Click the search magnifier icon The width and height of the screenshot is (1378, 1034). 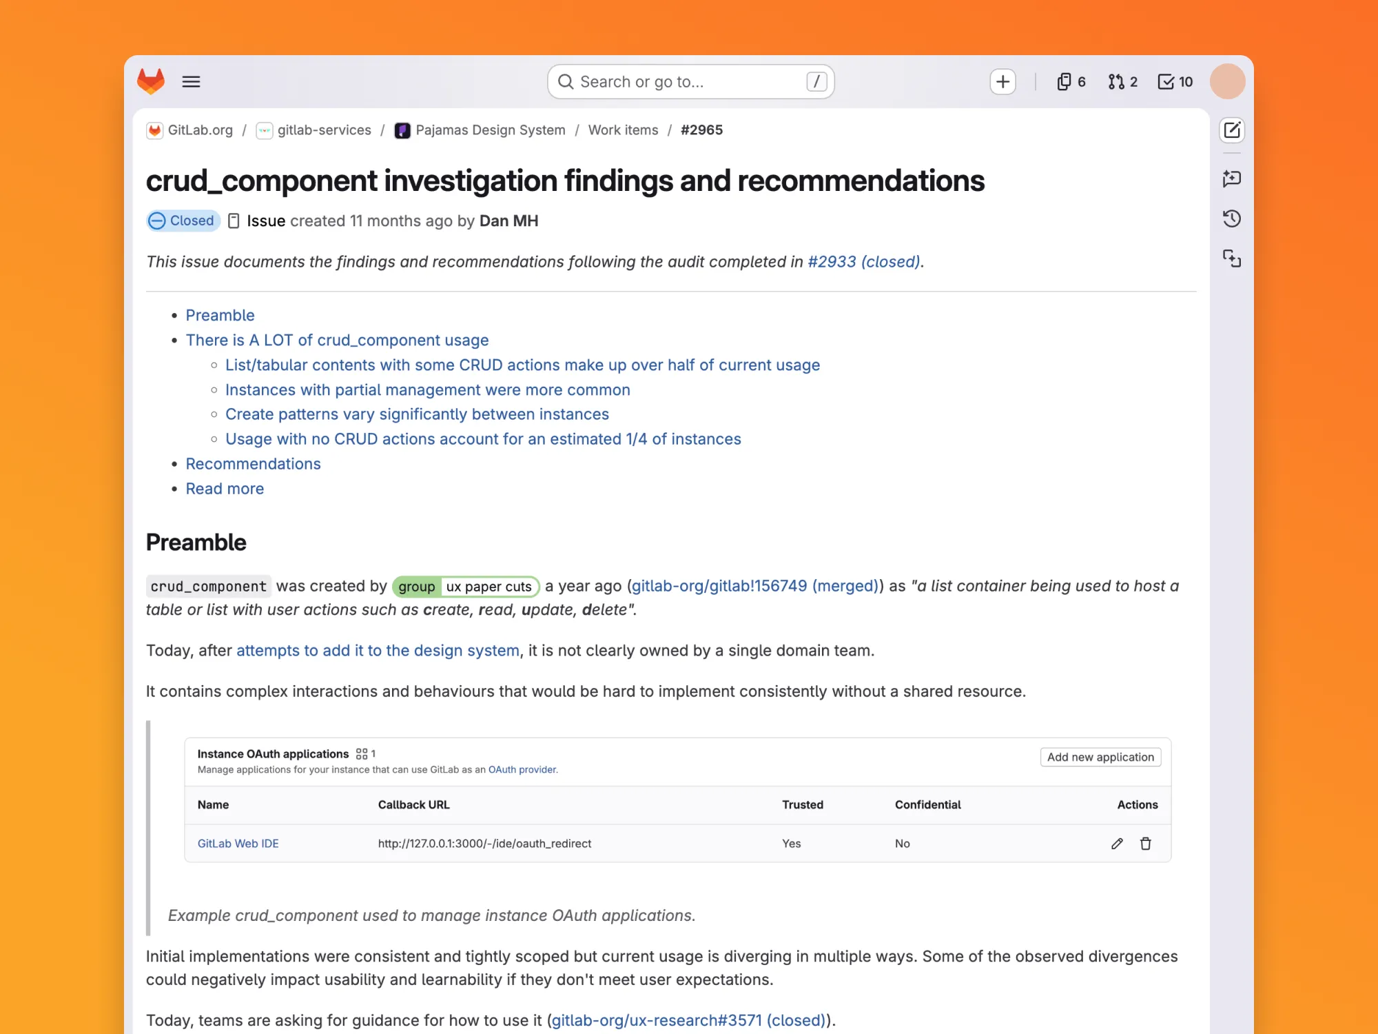[566, 81]
